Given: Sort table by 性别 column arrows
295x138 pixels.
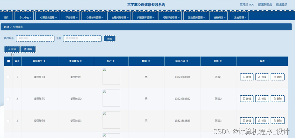Looking at the screenshot, I should coord(149,61).
